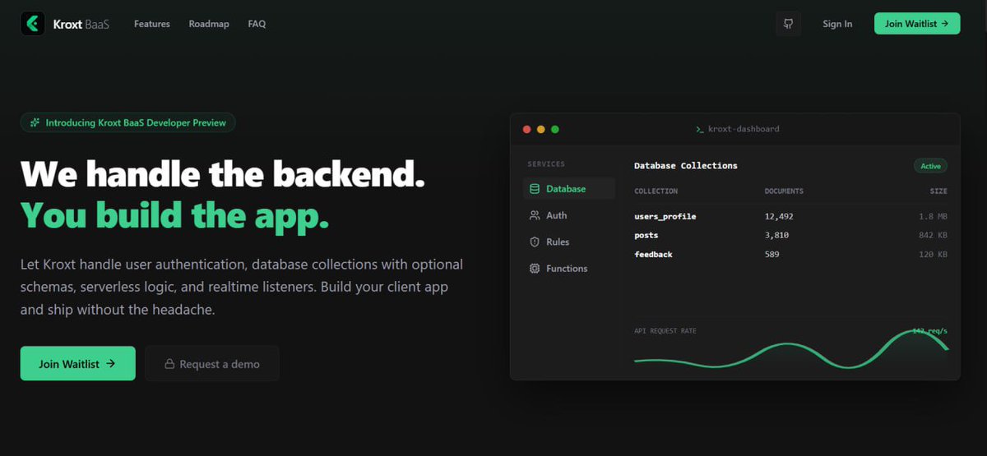987x456 pixels.
Task: Click the Sign In link
Action: 837,24
